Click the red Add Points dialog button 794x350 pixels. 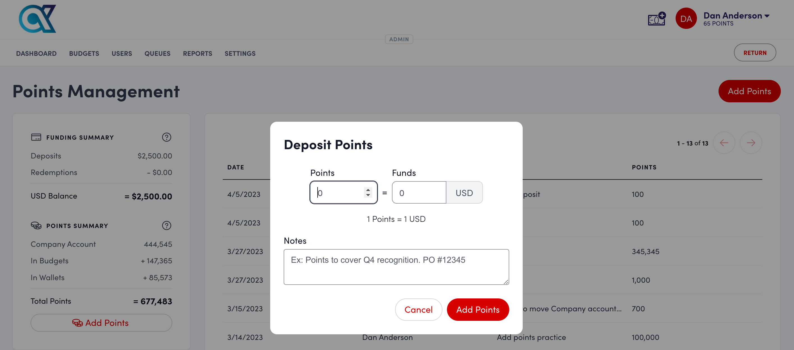(478, 309)
